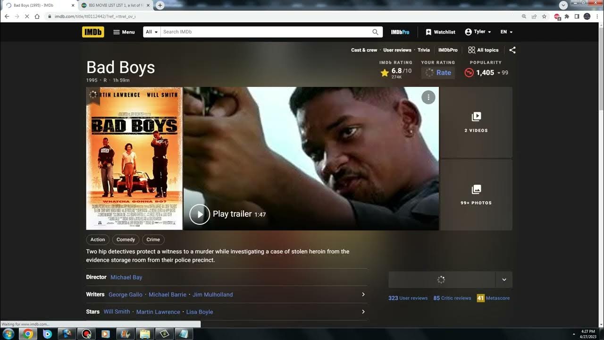The image size is (604, 340).
Task: Open writer George Gallo's page
Action: 126,295
